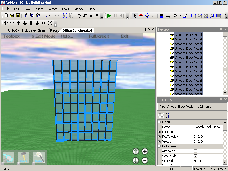Click the camera tilt up arrow button
Screen dimensions: 228x171
coord(136,152)
